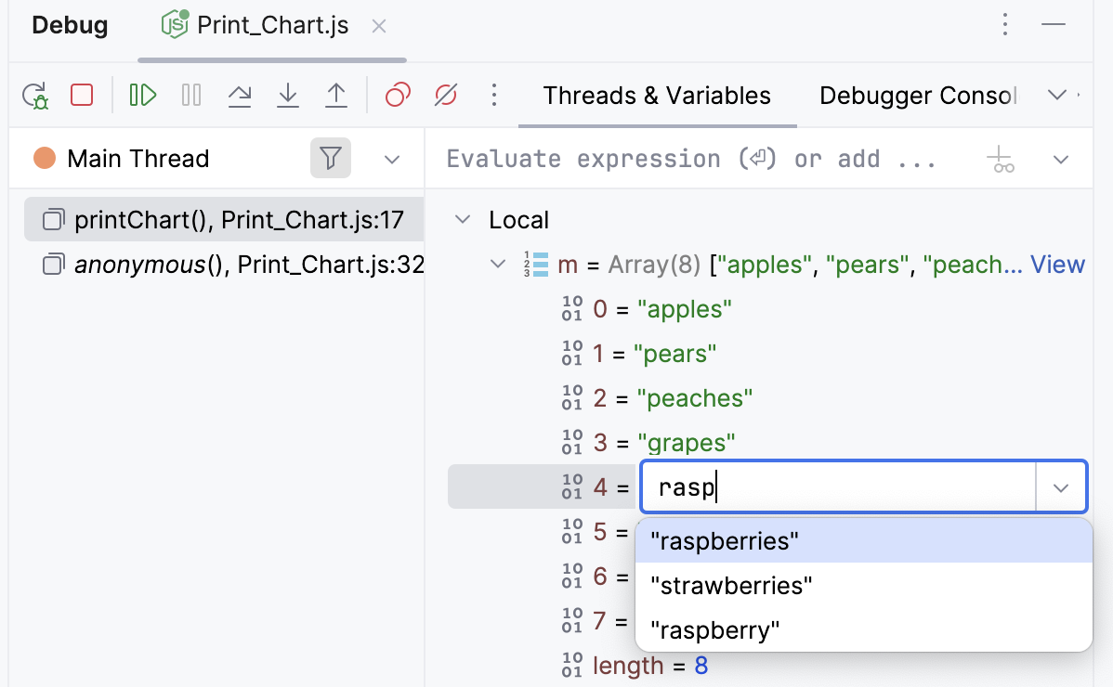Add a new watch expression
Viewport: 1113px width, 687px height.
coord(1002,158)
